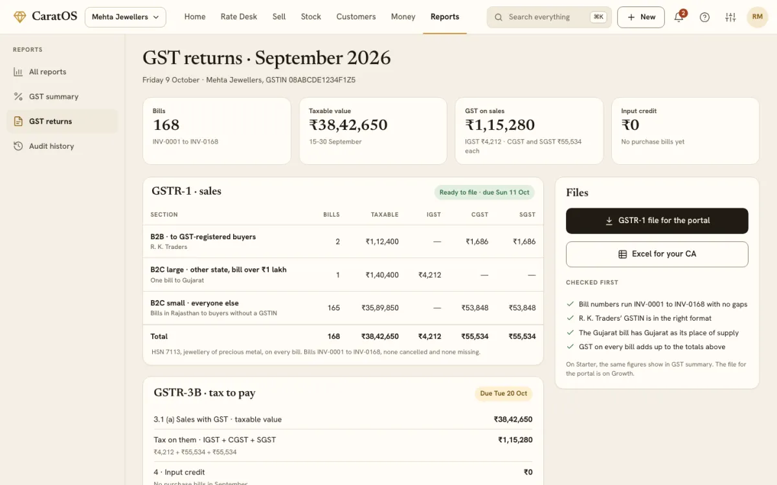Viewport: 777px width, 485px height.
Task: Go to the Home tab
Action: [x=195, y=17]
